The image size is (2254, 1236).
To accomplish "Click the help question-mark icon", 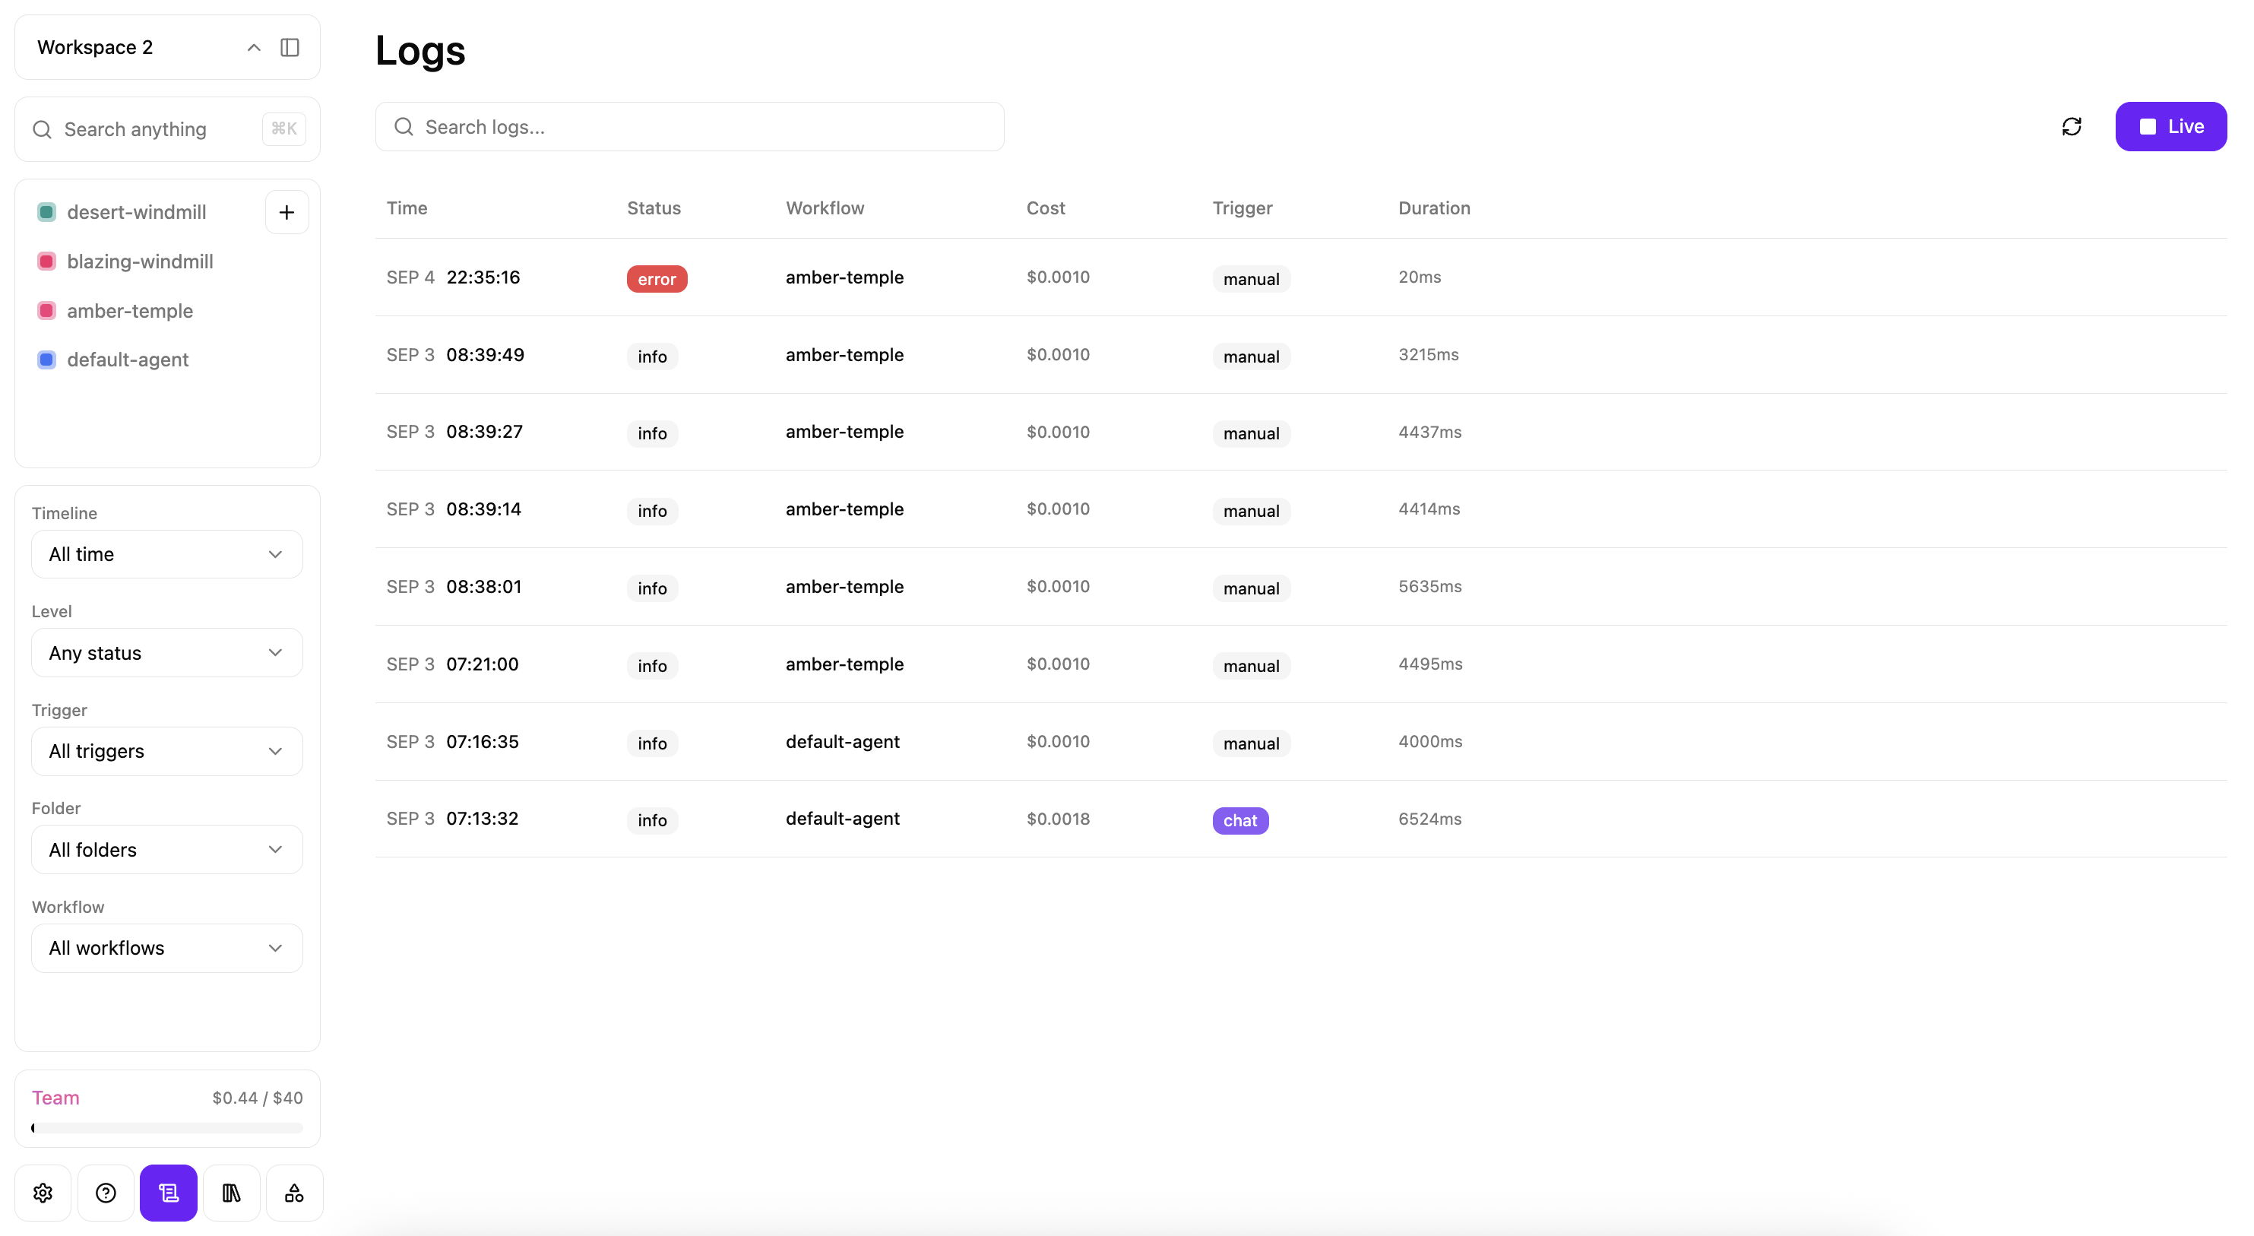I will point(105,1192).
